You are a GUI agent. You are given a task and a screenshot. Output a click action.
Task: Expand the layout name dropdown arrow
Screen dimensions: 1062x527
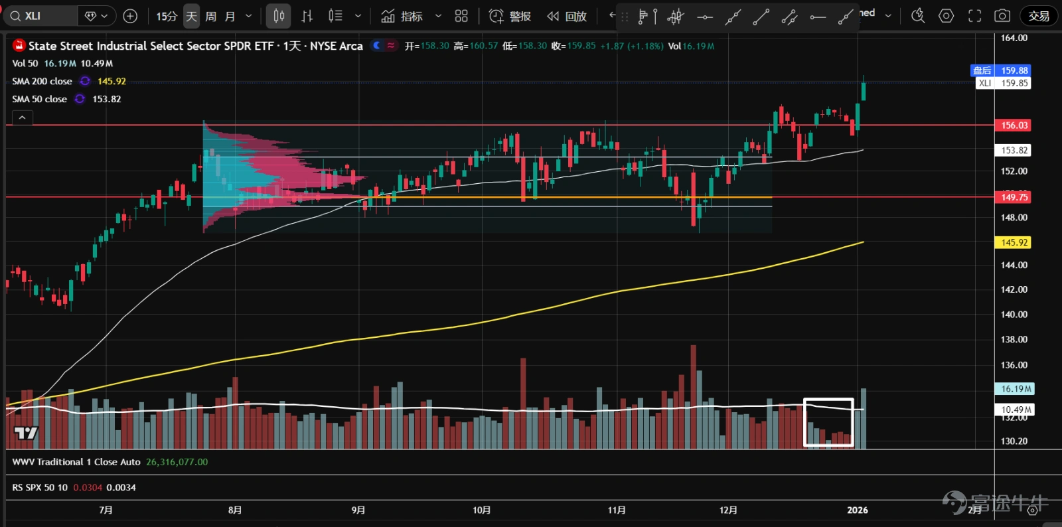pyautogui.click(x=888, y=15)
